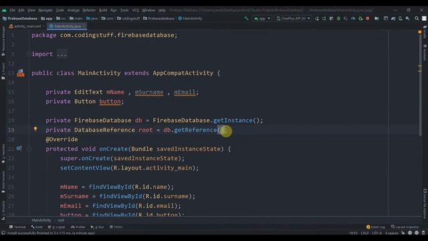Screen dimensions: 428x241
Task: Click the com breadcrumb
Action: point(107,19)
